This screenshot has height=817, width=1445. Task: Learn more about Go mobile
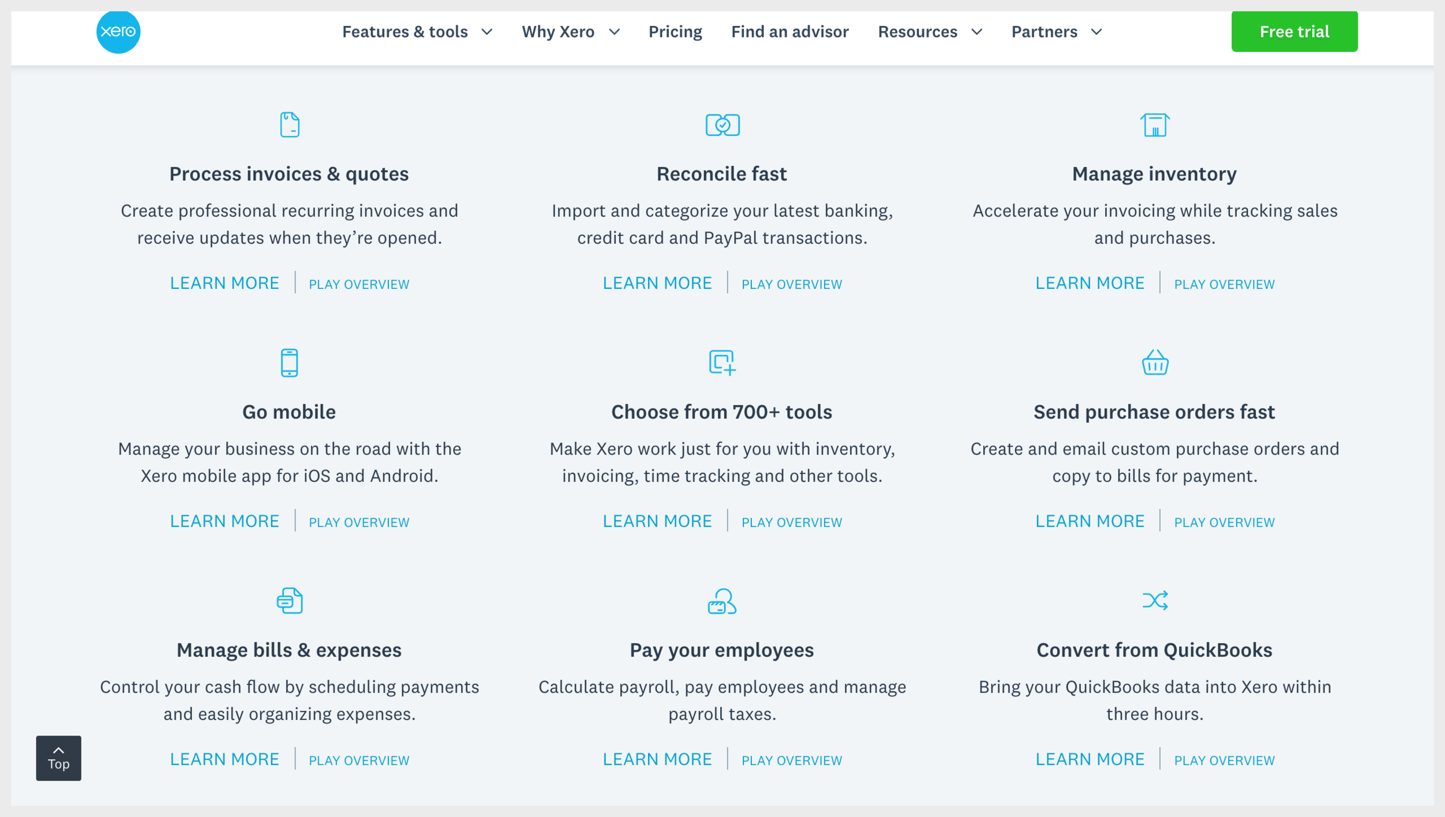(x=224, y=521)
